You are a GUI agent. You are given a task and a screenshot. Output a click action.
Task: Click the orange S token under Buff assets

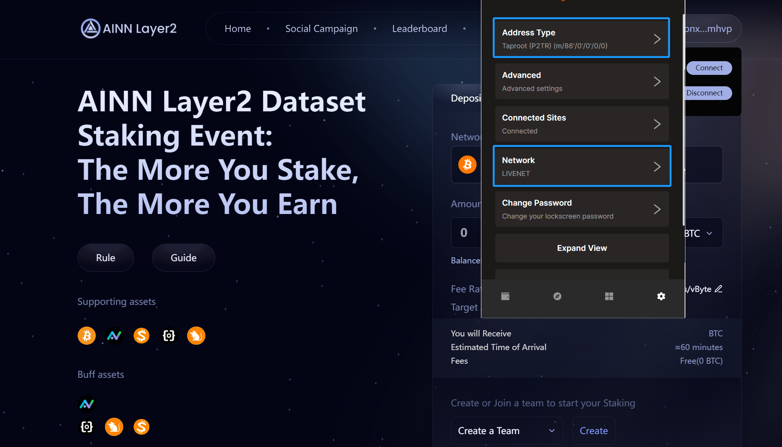[x=141, y=427]
